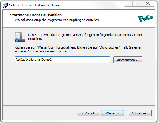Place cursor after 'Demo2' in folder field

click(x=52, y=60)
